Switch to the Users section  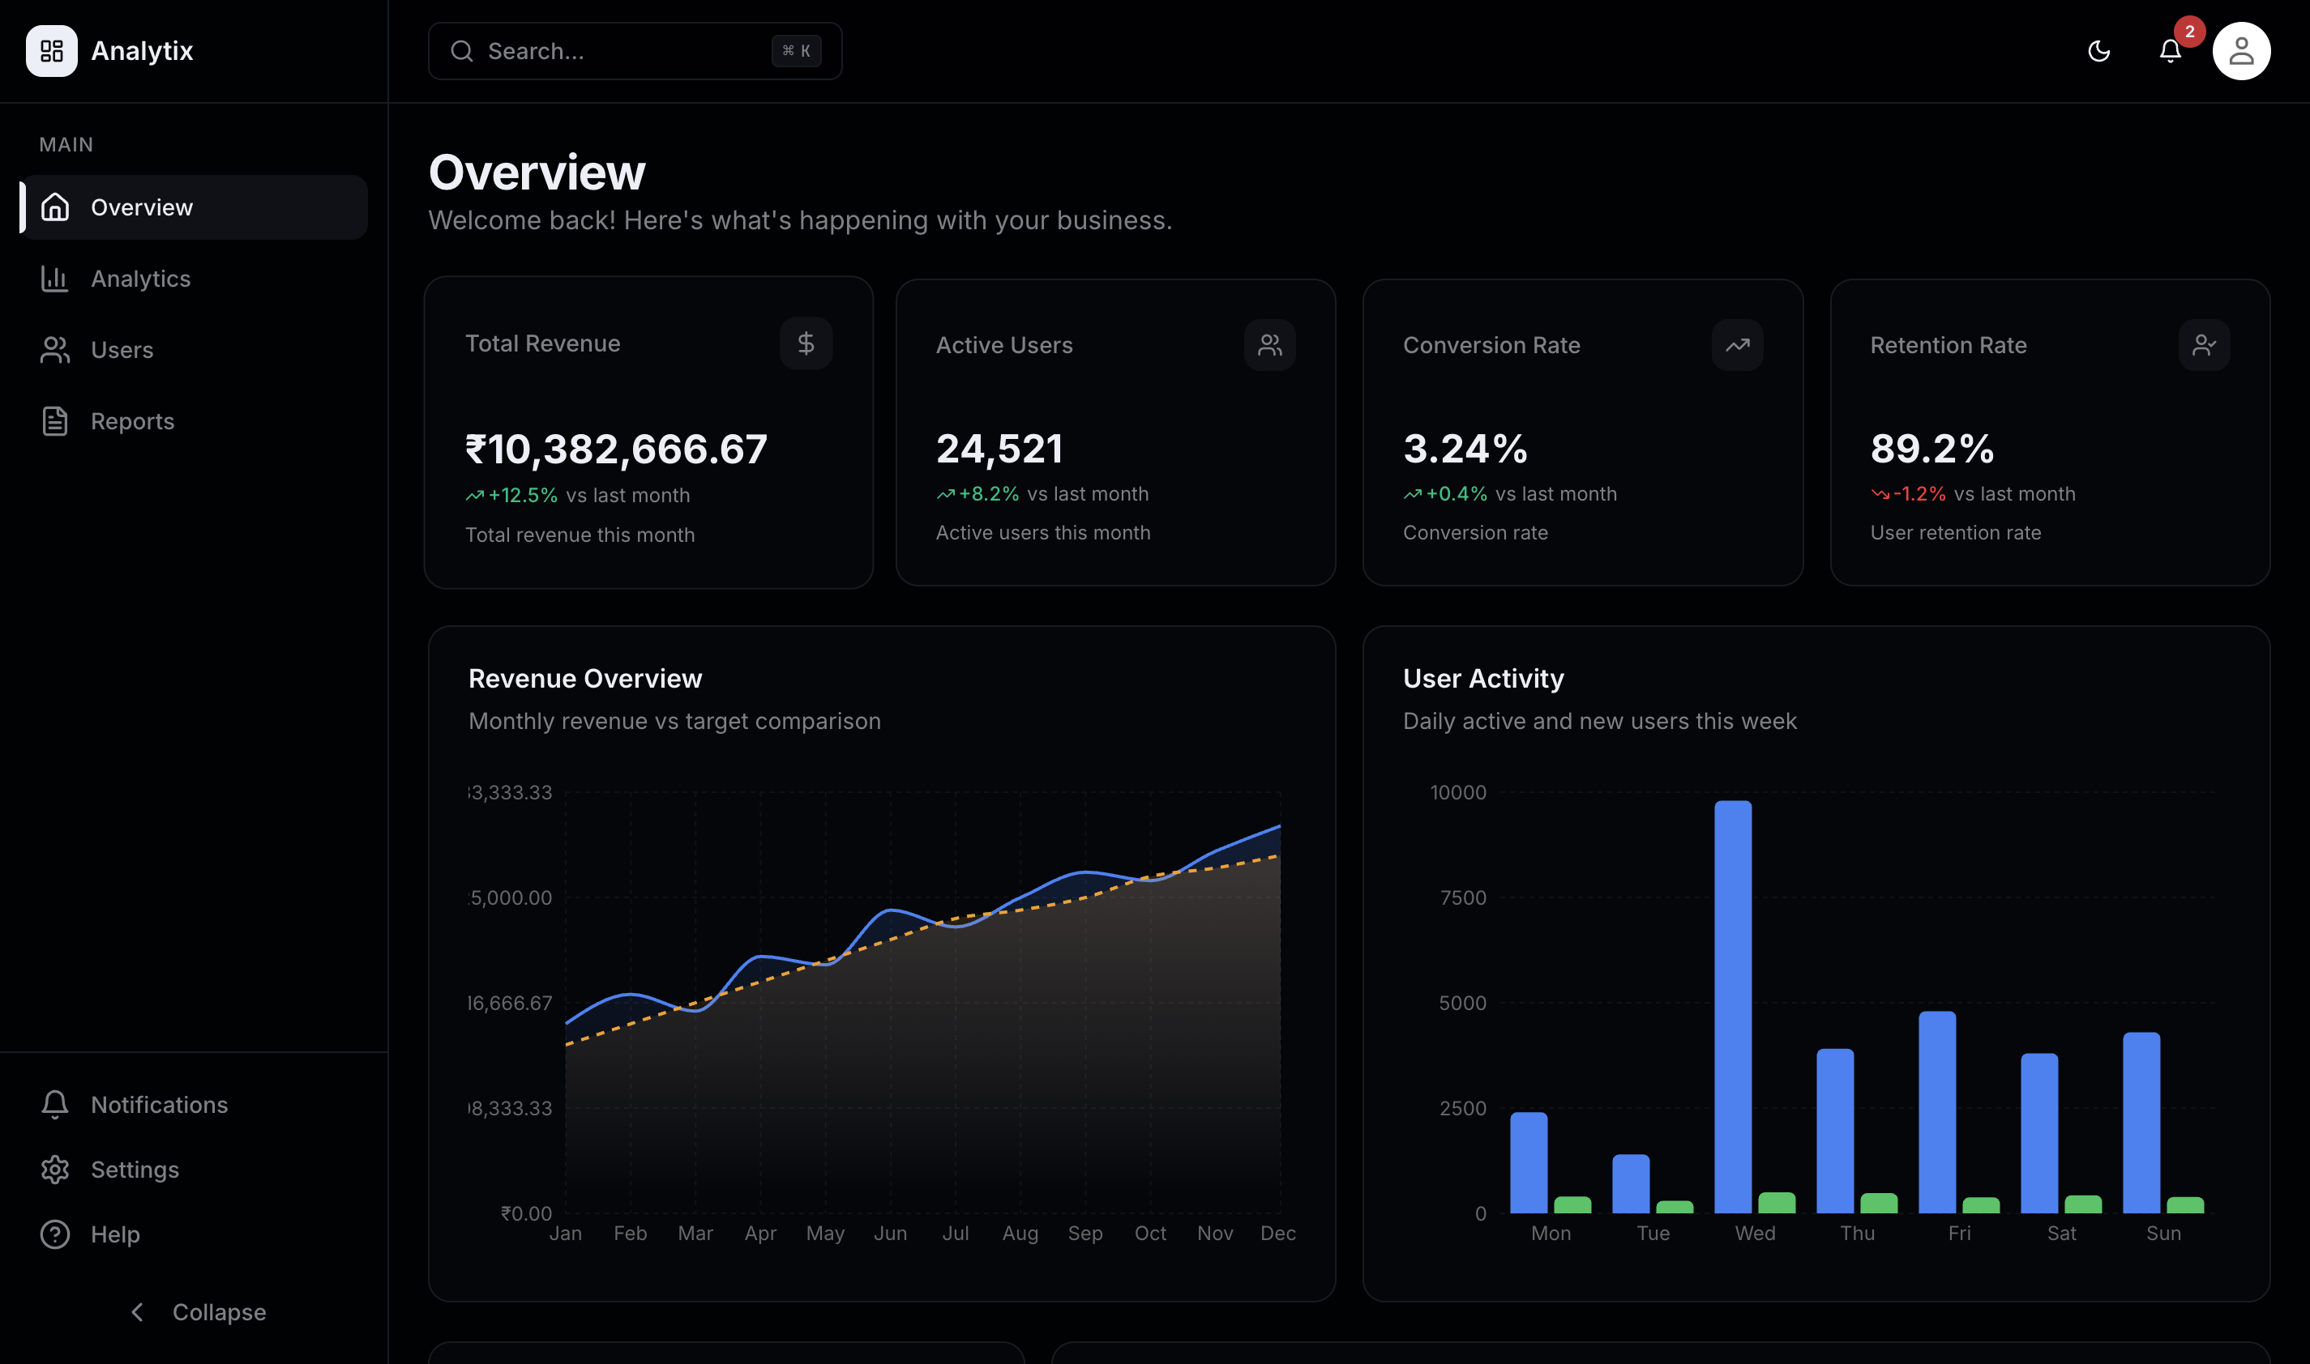[x=122, y=349]
